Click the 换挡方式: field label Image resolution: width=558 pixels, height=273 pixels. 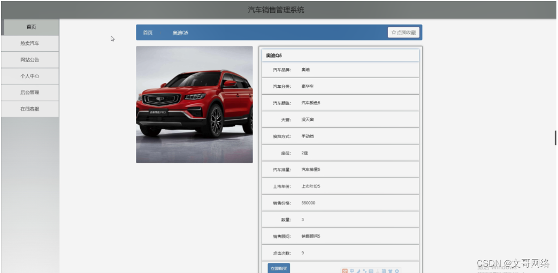tap(282, 136)
